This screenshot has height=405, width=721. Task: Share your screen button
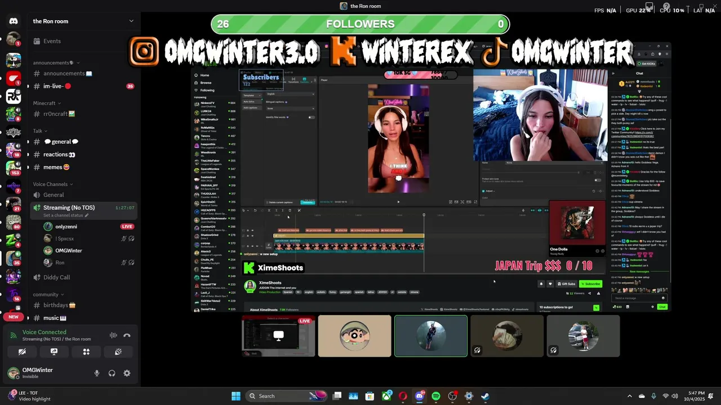point(54,352)
